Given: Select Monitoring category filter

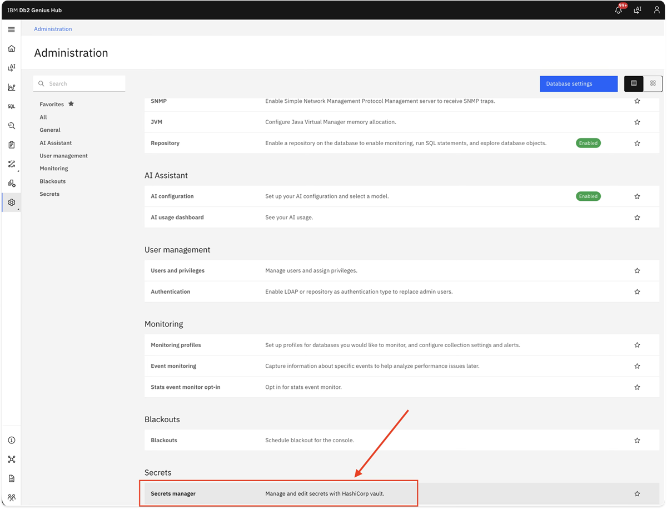Looking at the screenshot, I should [x=54, y=169].
